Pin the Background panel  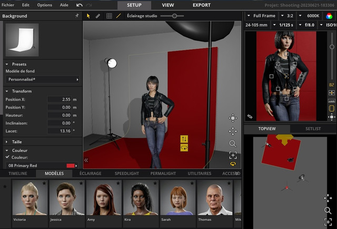(x=77, y=16)
